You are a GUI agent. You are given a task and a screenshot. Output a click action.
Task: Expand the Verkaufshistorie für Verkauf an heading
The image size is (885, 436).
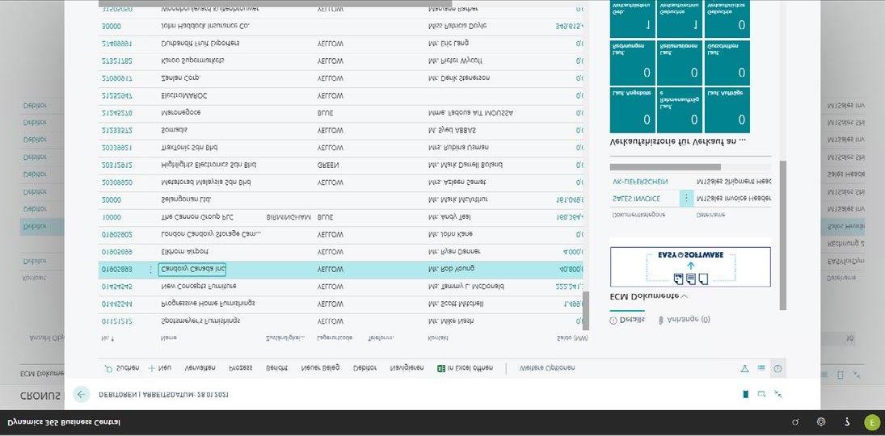678,142
